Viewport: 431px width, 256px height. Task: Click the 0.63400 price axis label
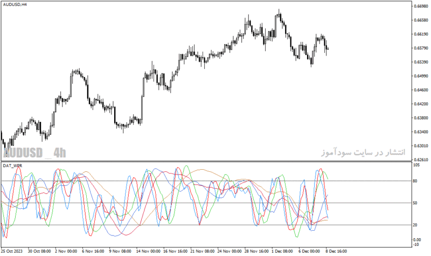coord(421,132)
